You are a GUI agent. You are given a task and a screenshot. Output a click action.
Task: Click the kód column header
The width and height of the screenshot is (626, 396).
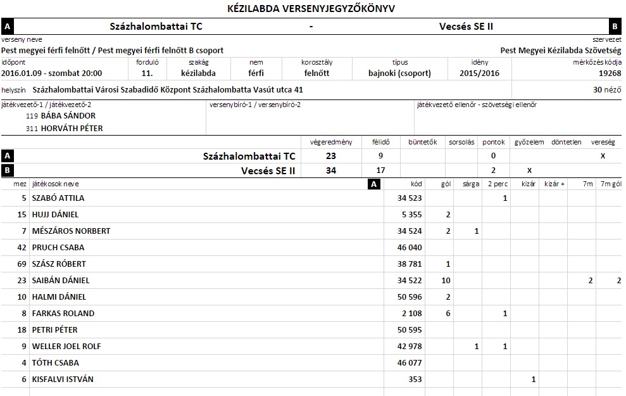click(416, 184)
